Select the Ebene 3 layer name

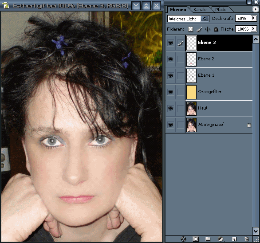click(x=207, y=43)
